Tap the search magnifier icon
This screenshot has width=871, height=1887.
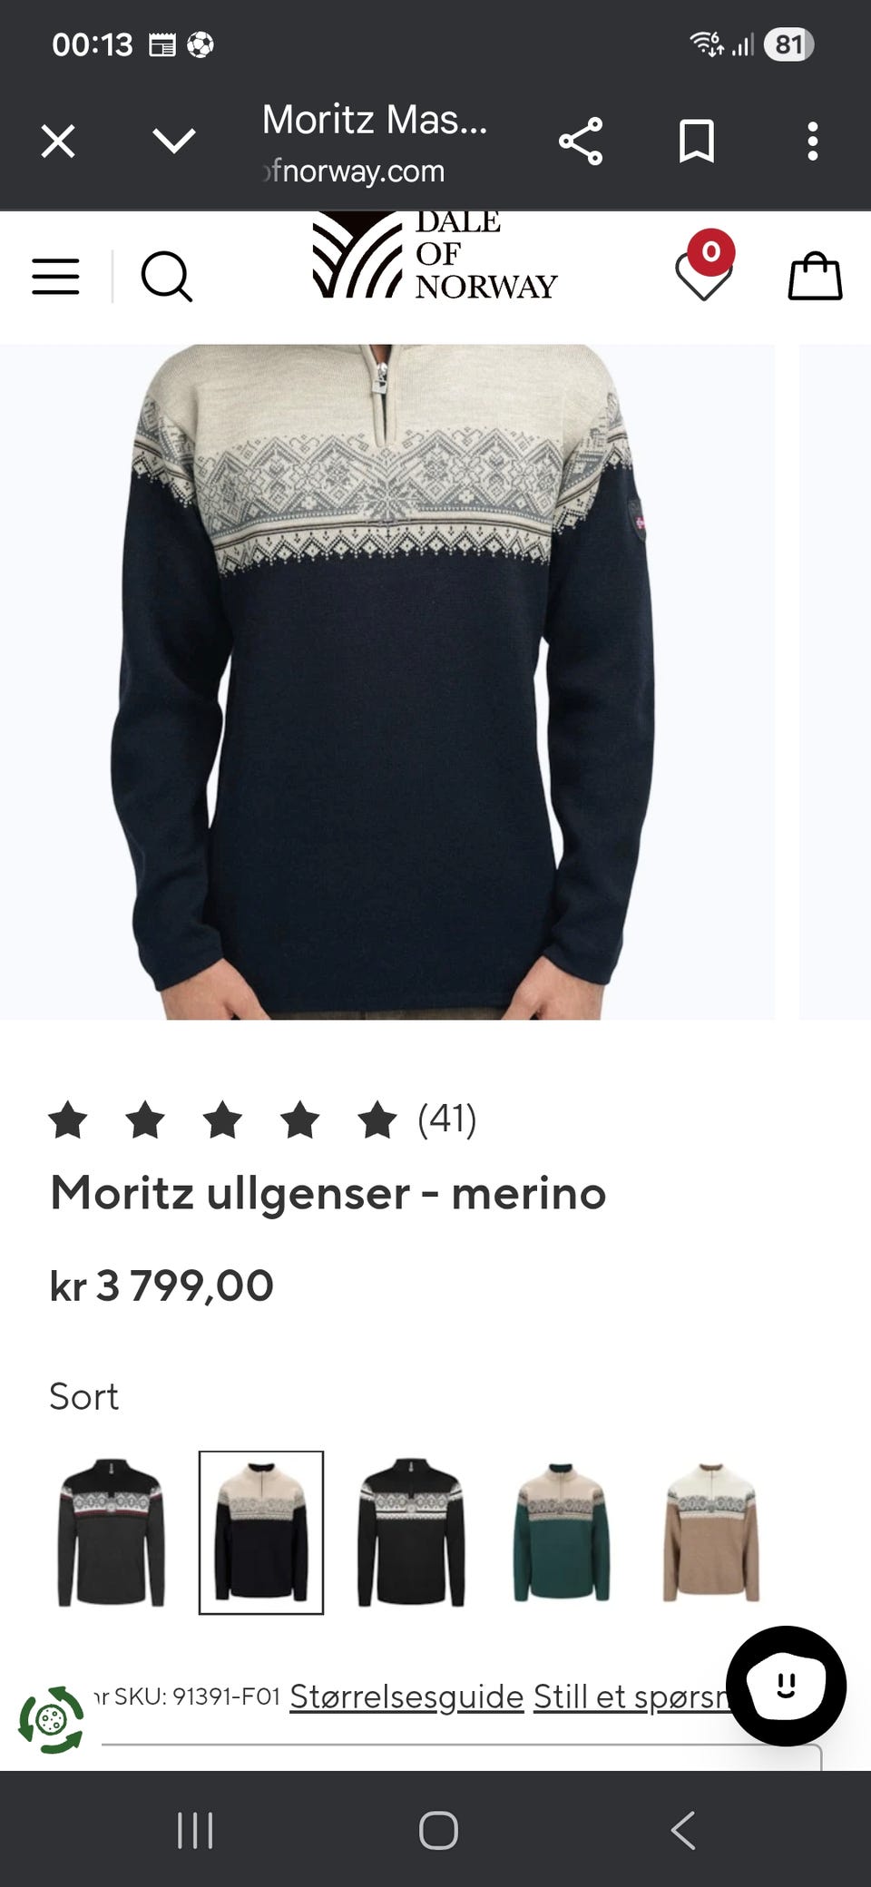(167, 276)
